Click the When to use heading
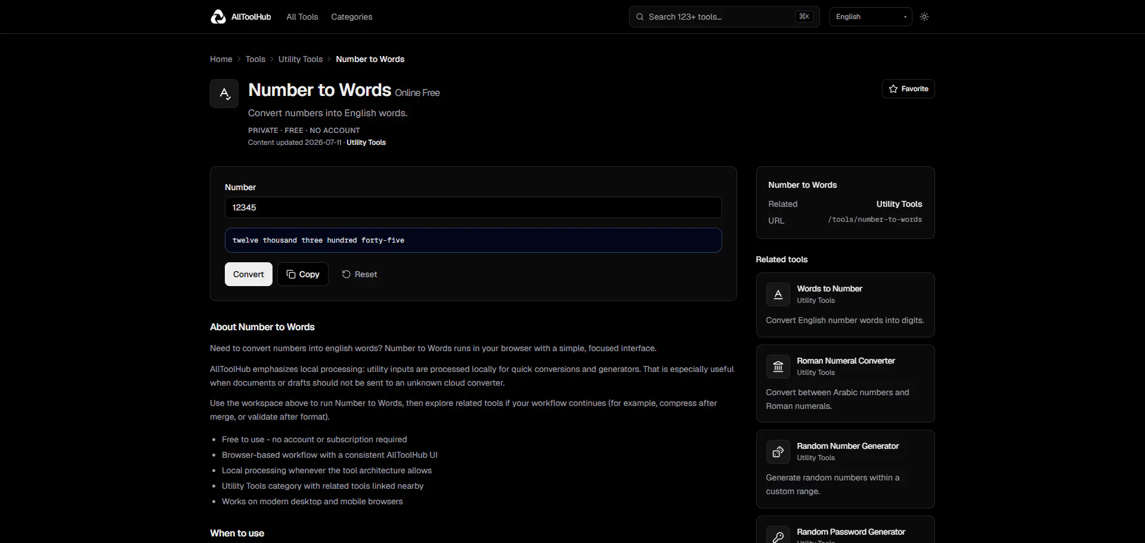Viewport: 1145px width, 543px height. pos(237,533)
